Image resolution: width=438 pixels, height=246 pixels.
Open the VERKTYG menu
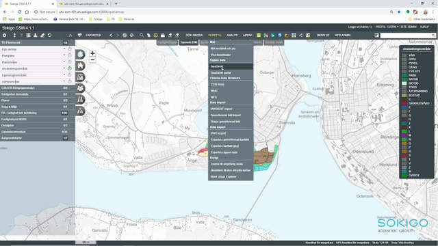click(214, 36)
